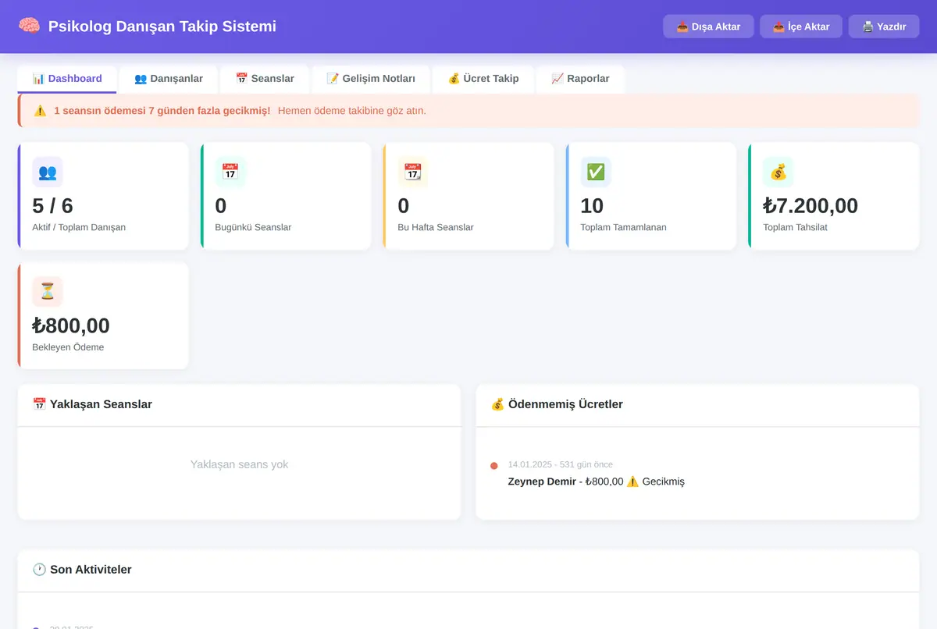Click the Yazdır print button
Viewport: 937px width, 629px height.
(x=884, y=27)
